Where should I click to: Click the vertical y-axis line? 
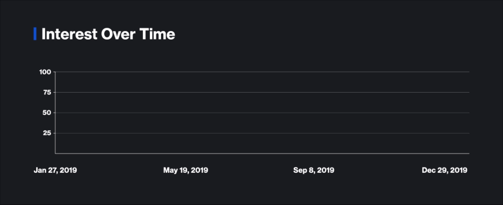[x=55, y=113]
